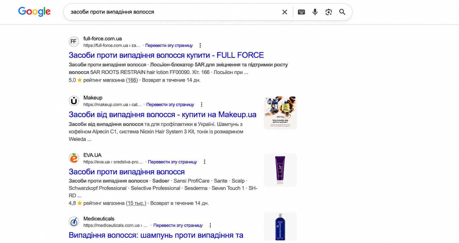Open three-dot menu for EVA.UA result
The height and width of the screenshot is (243, 459).
(x=204, y=162)
